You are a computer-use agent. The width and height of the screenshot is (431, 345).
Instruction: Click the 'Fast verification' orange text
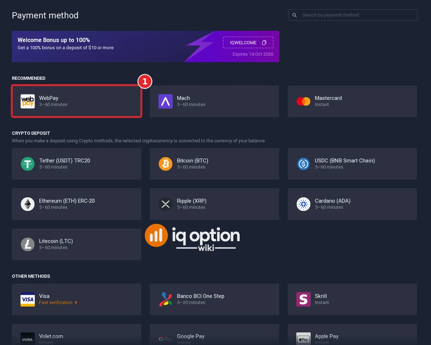click(56, 302)
